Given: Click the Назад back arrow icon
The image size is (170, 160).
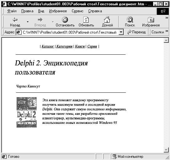Looking at the screenshot, I should point(15,19).
